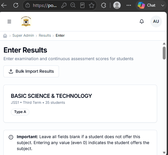The height and width of the screenshot is (155, 168).
Task: Click the Enter Results heading
Action: point(25,50)
